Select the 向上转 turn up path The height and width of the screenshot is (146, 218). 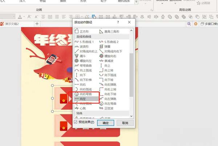point(106,70)
